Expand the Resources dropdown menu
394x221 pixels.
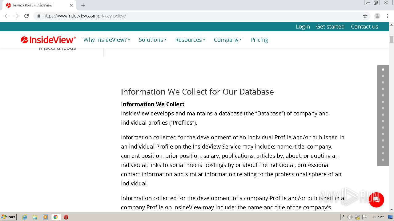click(x=190, y=40)
